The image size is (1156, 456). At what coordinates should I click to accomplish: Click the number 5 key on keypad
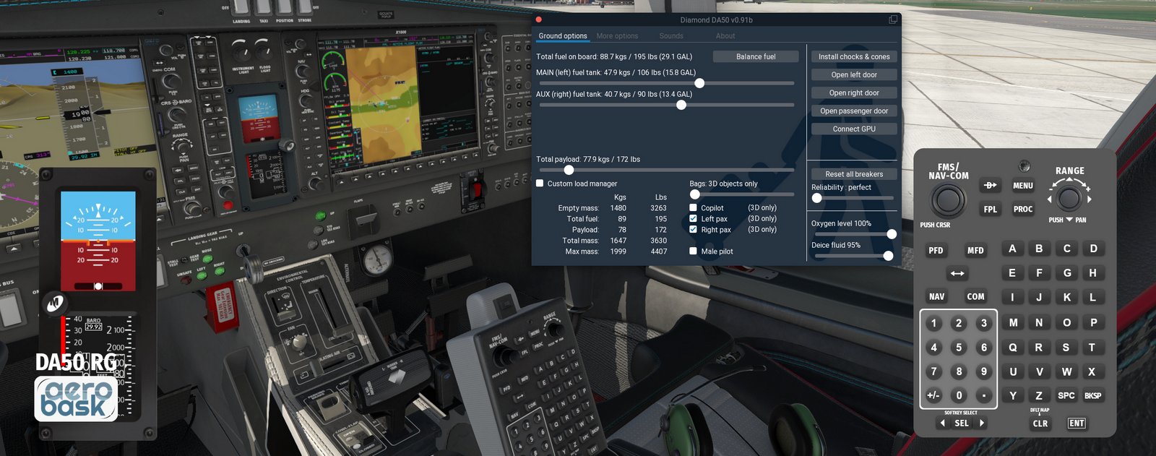[x=959, y=348]
